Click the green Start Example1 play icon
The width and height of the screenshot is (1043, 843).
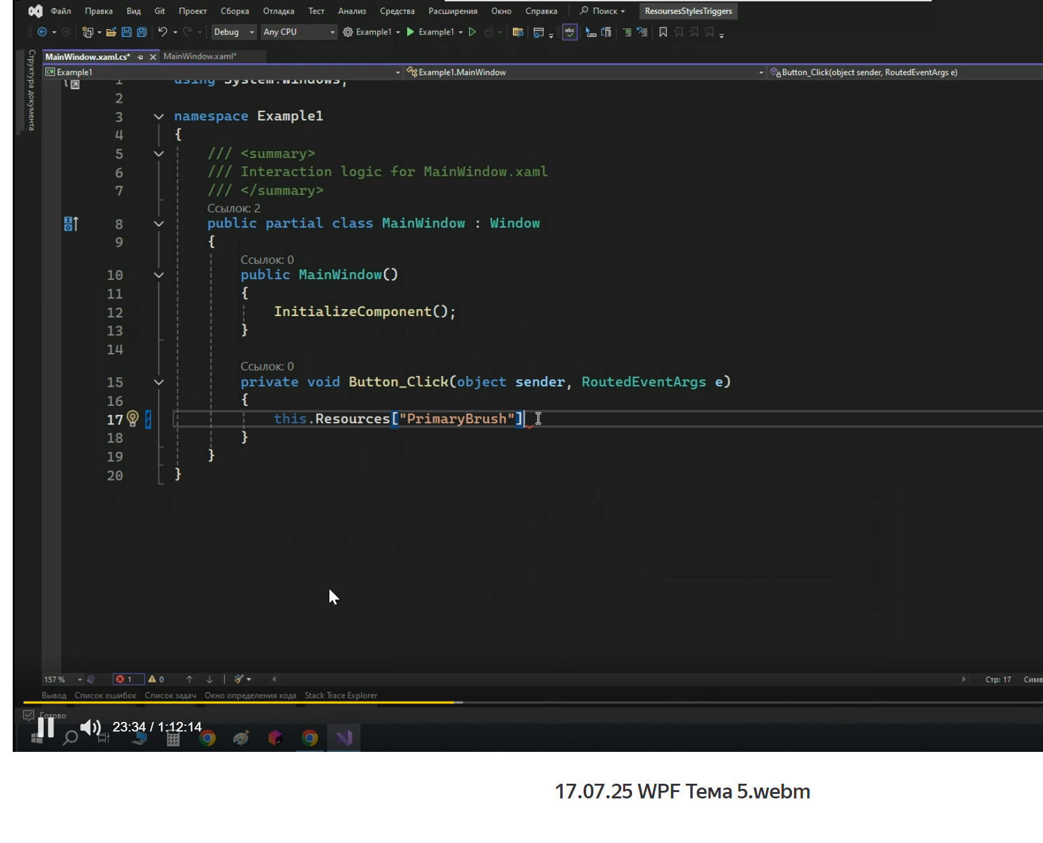point(410,32)
